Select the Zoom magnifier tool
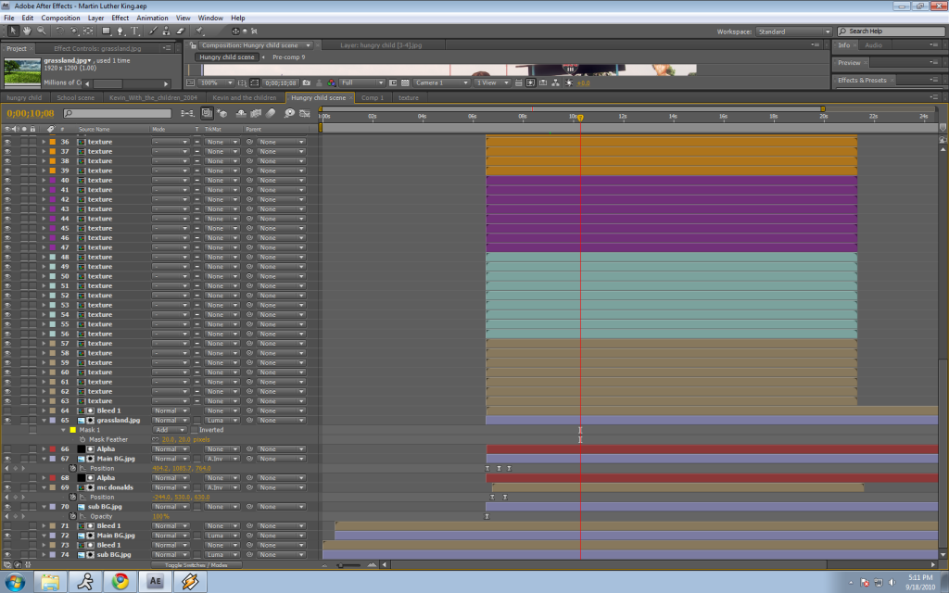949x593 pixels. click(41, 31)
